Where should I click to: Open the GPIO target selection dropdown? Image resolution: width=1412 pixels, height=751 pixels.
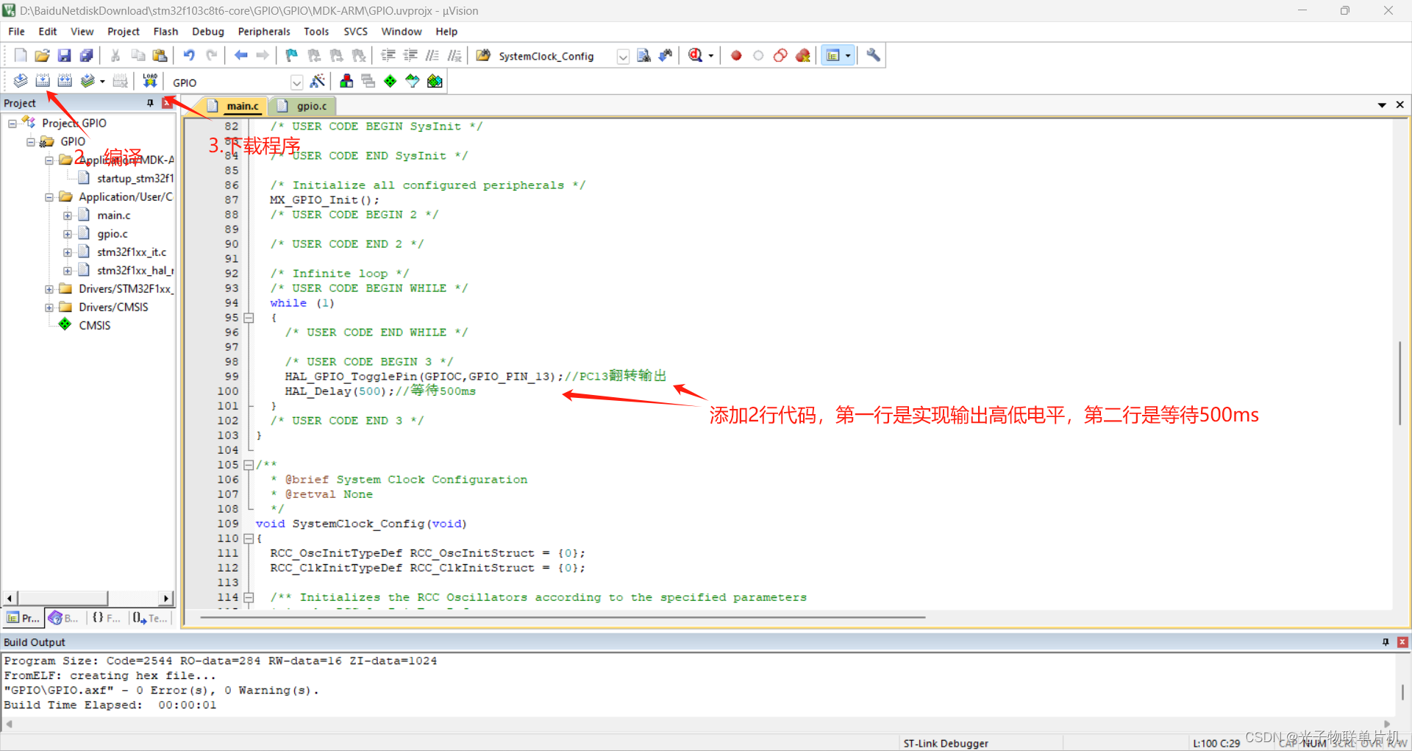pyautogui.click(x=296, y=82)
